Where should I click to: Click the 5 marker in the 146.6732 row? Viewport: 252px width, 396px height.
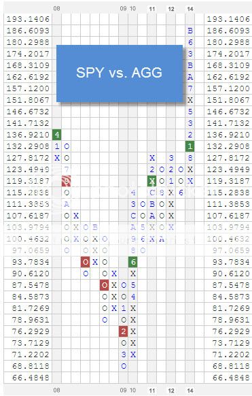[190, 112]
